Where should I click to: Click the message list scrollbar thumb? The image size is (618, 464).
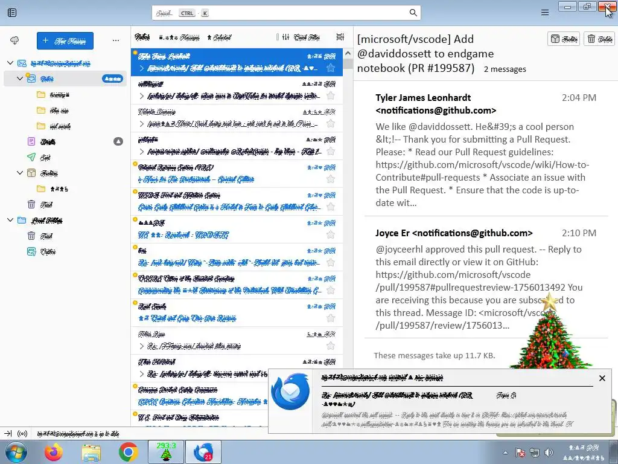(348, 63)
